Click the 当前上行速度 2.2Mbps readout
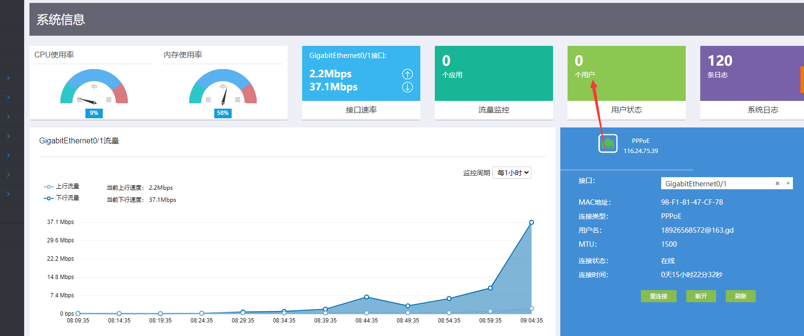Image resolution: width=804 pixels, height=336 pixels. tap(139, 188)
